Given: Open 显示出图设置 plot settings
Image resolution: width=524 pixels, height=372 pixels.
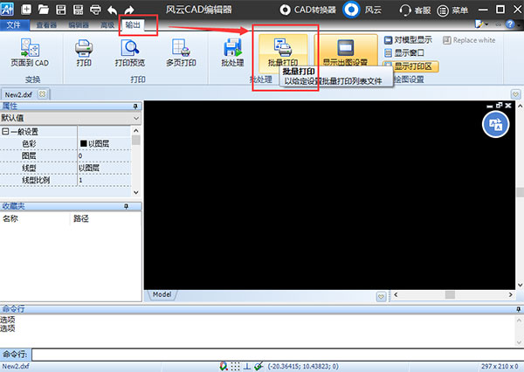Looking at the screenshot, I should (346, 51).
